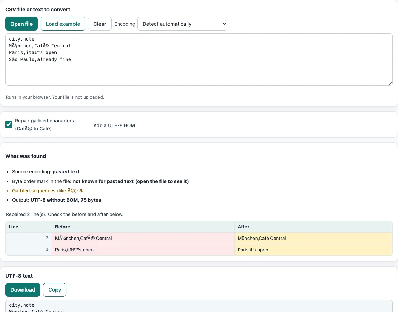398x312 pixels.
Task: Click the Line column header
Action: pos(28,227)
